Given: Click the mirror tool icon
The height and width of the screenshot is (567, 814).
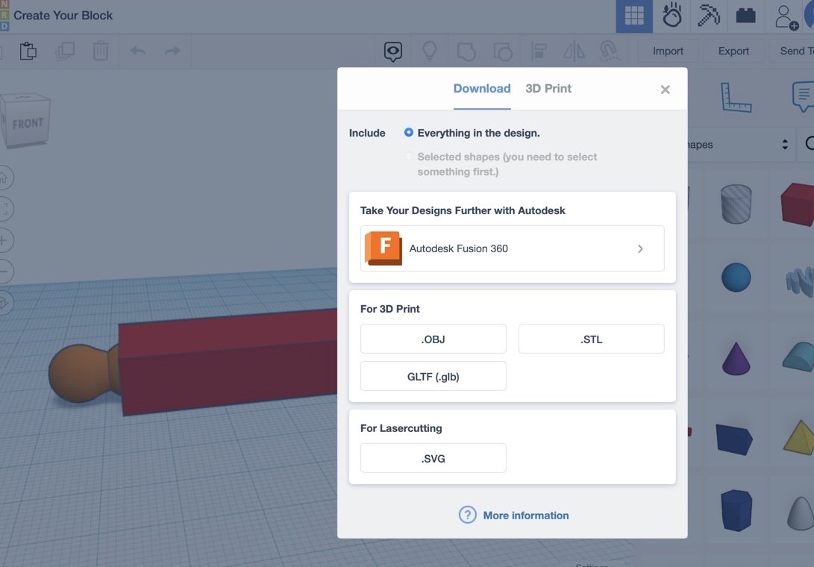Looking at the screenshot, I should pos(575,51).
